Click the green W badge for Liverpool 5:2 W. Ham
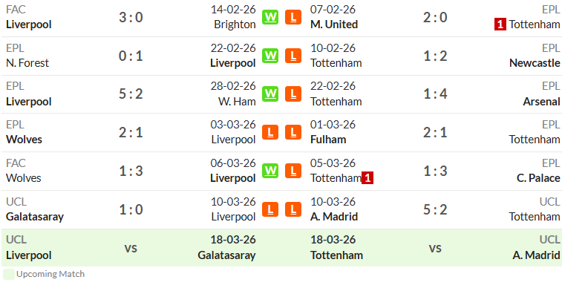 270,94
